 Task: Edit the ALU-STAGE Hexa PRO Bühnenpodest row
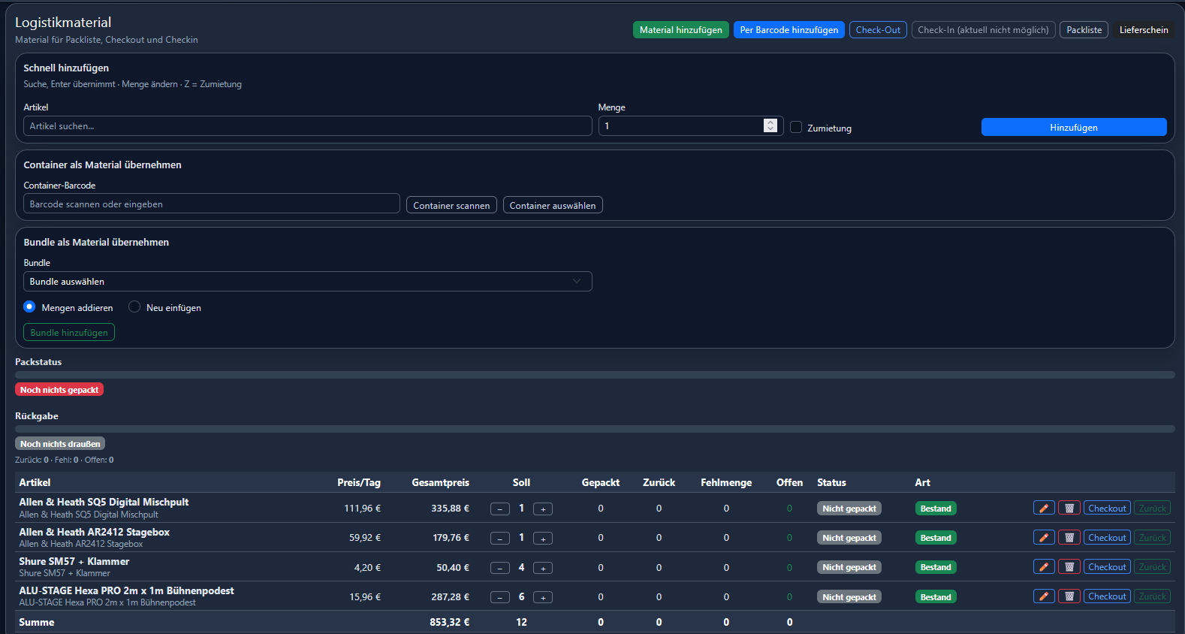coord(1044,596)
